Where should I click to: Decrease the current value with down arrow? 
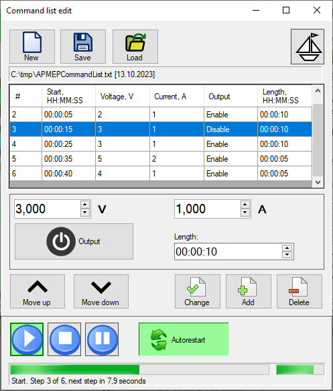(245, 213)
